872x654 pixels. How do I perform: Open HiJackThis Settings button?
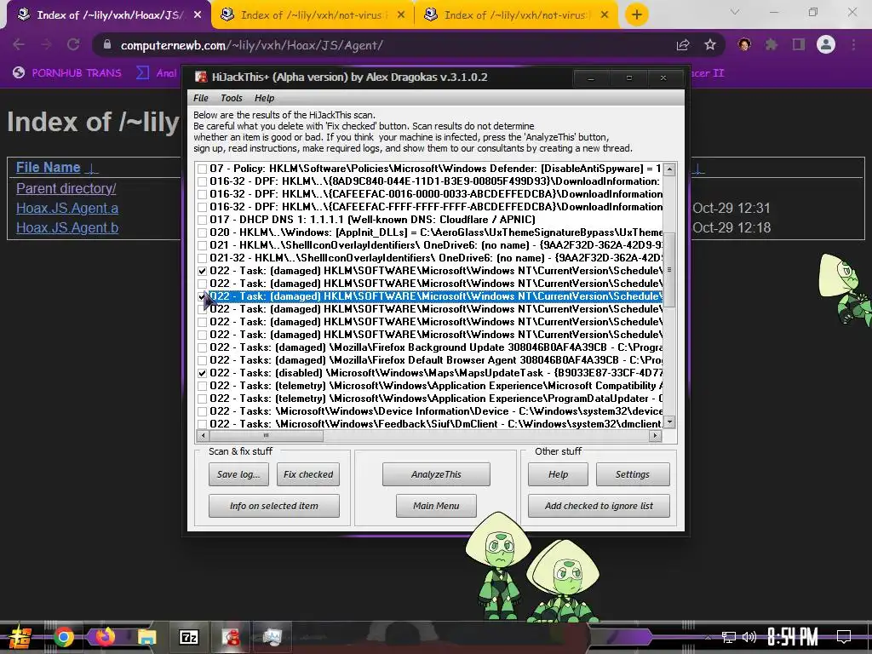click(633, 474)
